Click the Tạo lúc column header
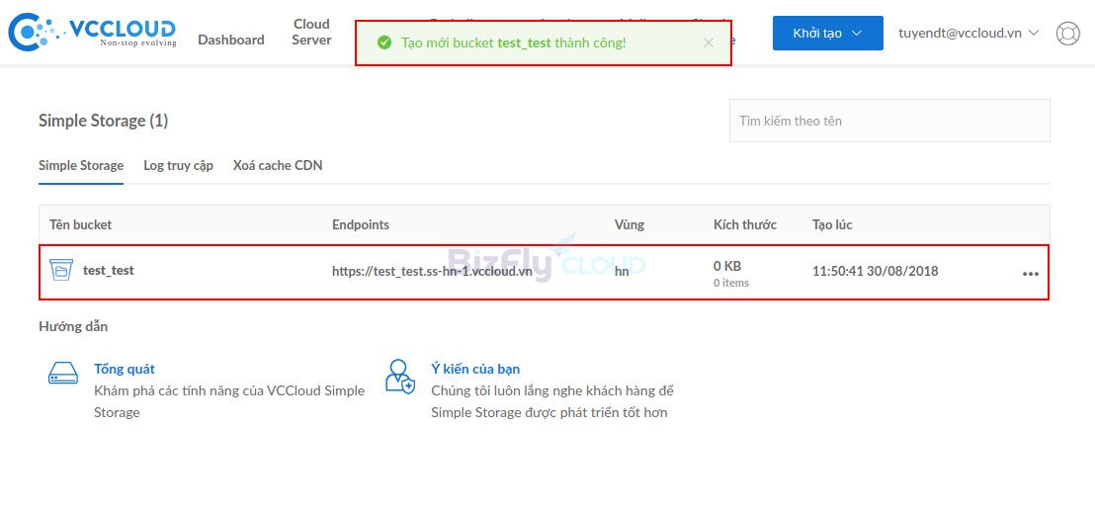 (832, 225)
